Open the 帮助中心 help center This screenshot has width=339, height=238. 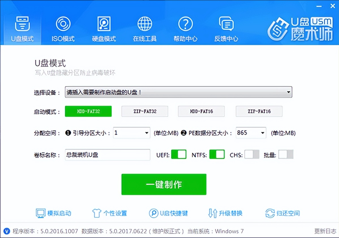(185, 27)
